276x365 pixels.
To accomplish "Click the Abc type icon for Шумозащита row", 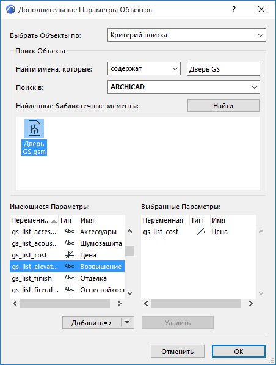I will pos(69,243).
